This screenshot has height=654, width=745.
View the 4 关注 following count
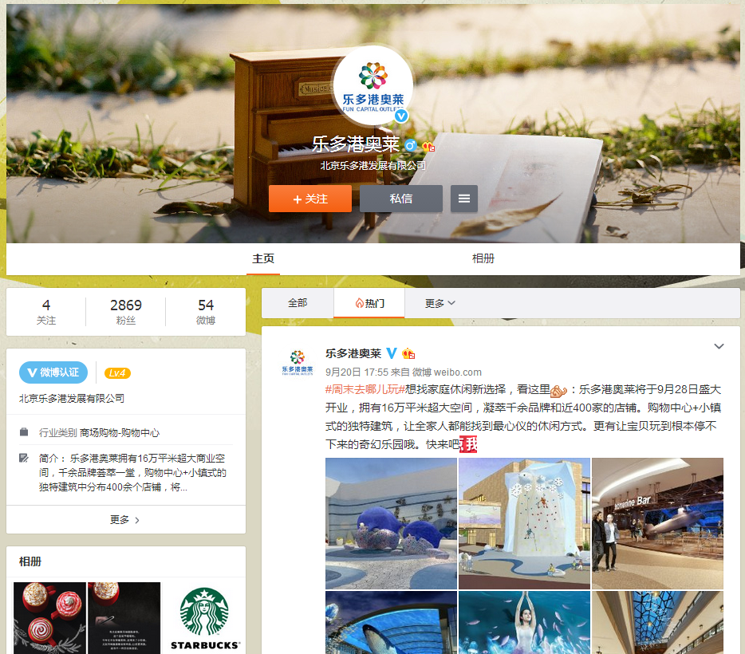(46, 312)
